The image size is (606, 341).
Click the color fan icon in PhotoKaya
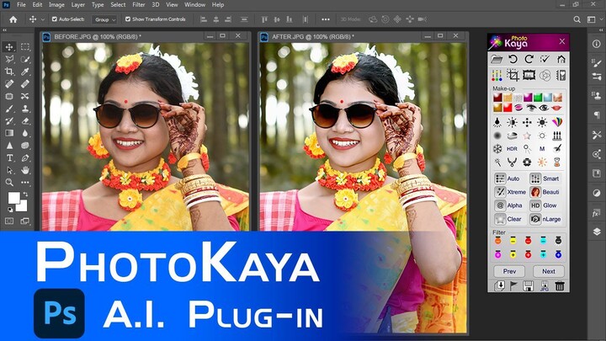[557, 122]
